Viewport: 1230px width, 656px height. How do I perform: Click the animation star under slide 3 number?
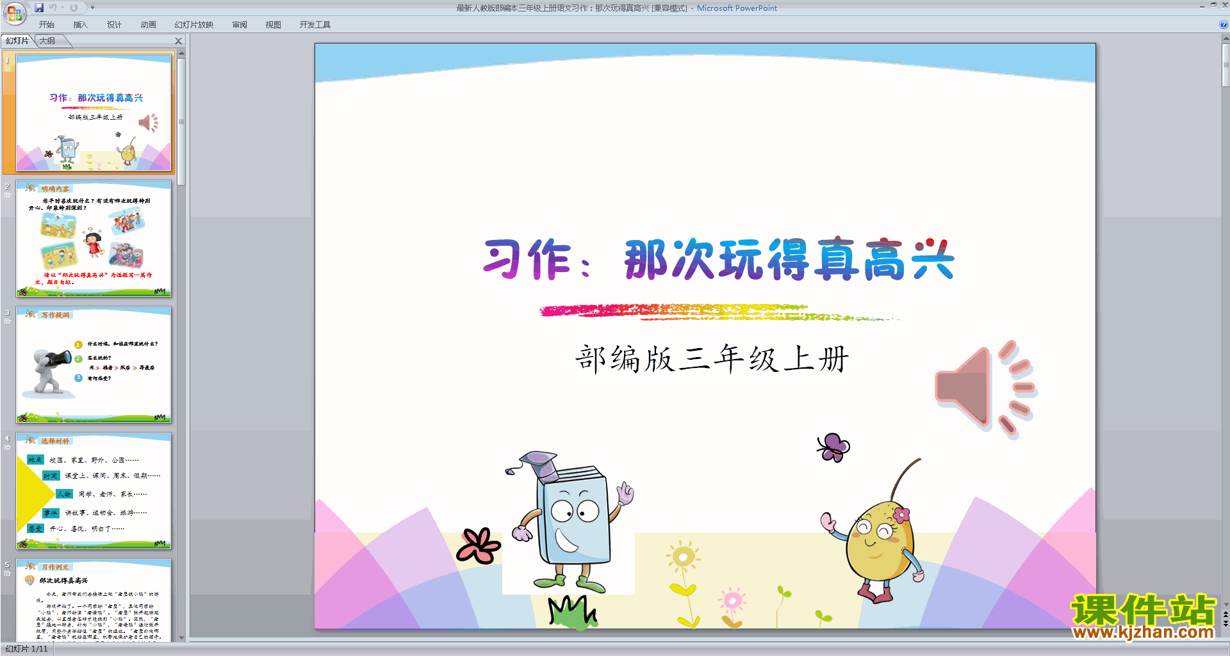[8, 321]
